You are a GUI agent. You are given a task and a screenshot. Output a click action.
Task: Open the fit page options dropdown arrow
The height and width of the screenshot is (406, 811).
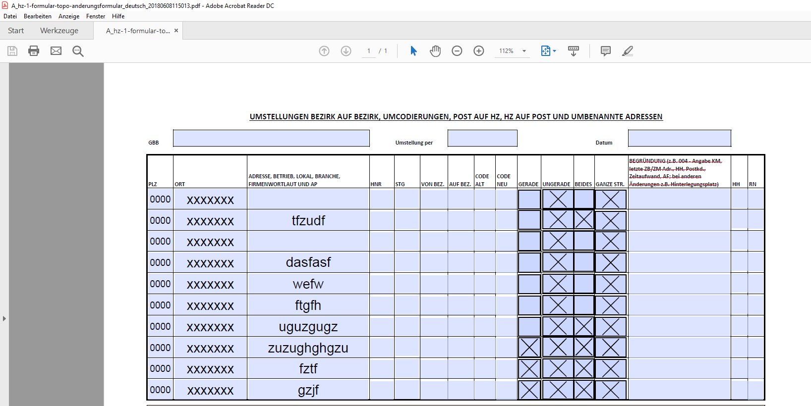point(554,51)
